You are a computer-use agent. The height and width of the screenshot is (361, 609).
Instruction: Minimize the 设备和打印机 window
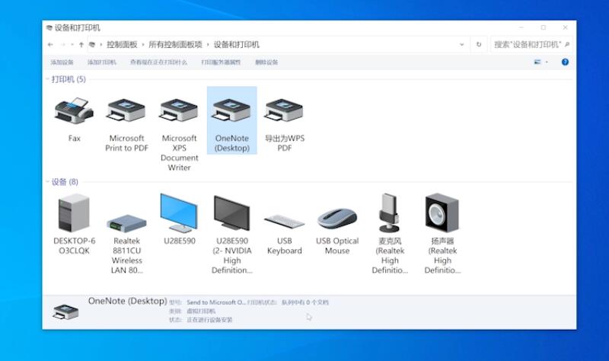(521, 27)
